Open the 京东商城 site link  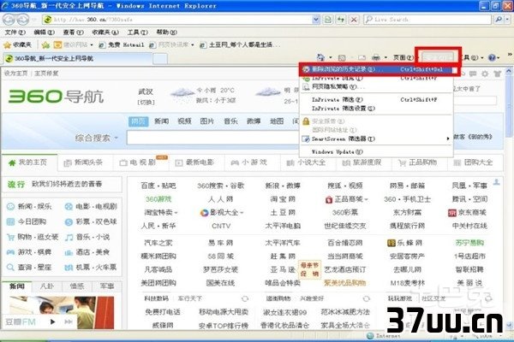tap(468, 212)
